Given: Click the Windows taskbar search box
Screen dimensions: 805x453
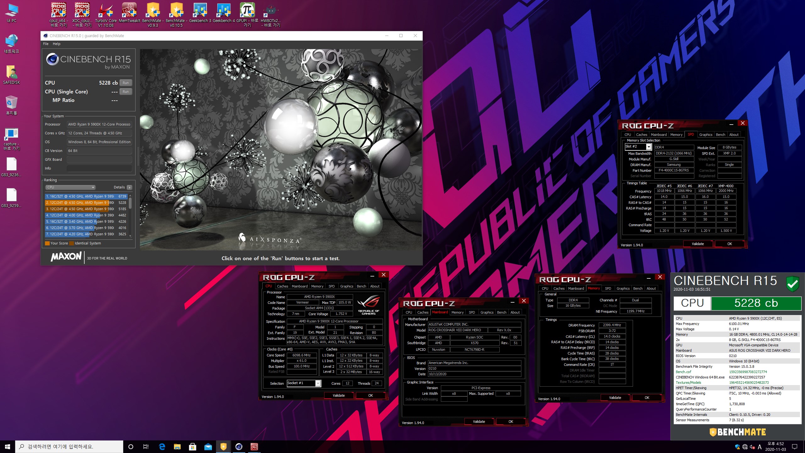Looking at the screenshot, I should click(x=69, y=446).
